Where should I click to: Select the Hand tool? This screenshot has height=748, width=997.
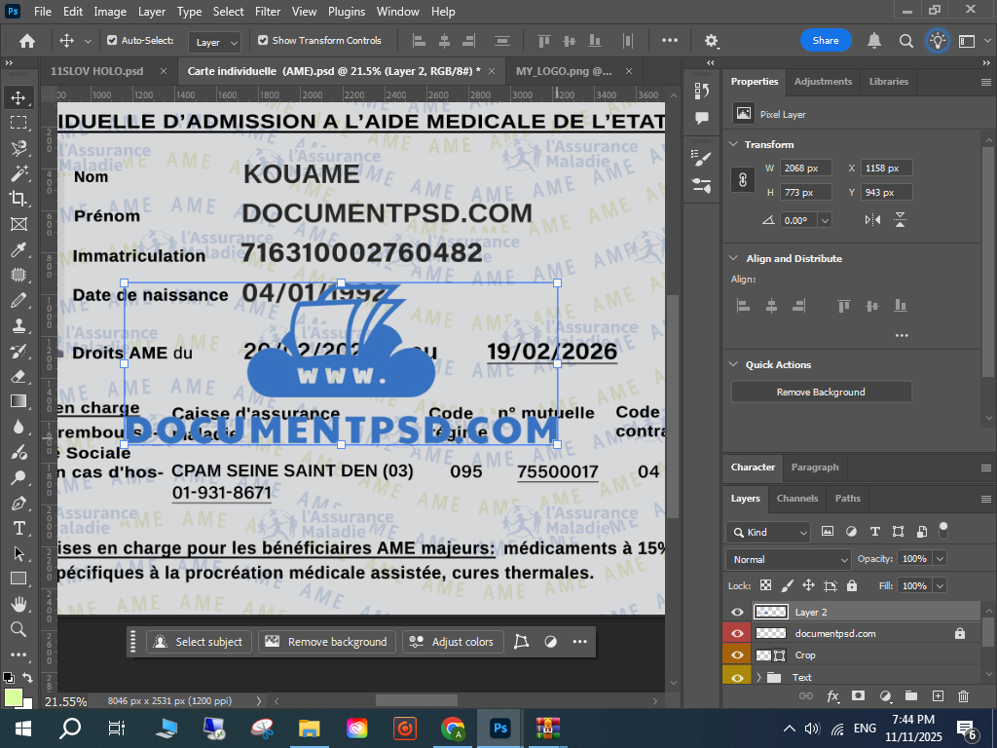point(18,604)
